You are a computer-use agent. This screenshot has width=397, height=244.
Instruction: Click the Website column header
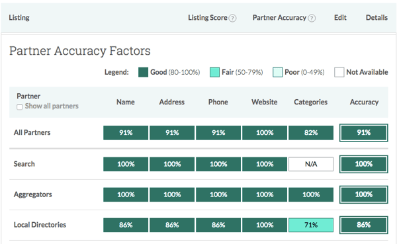[264, 102]
